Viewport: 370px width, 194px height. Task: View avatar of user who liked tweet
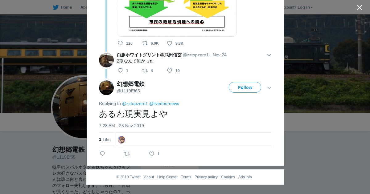click(121, 140)
